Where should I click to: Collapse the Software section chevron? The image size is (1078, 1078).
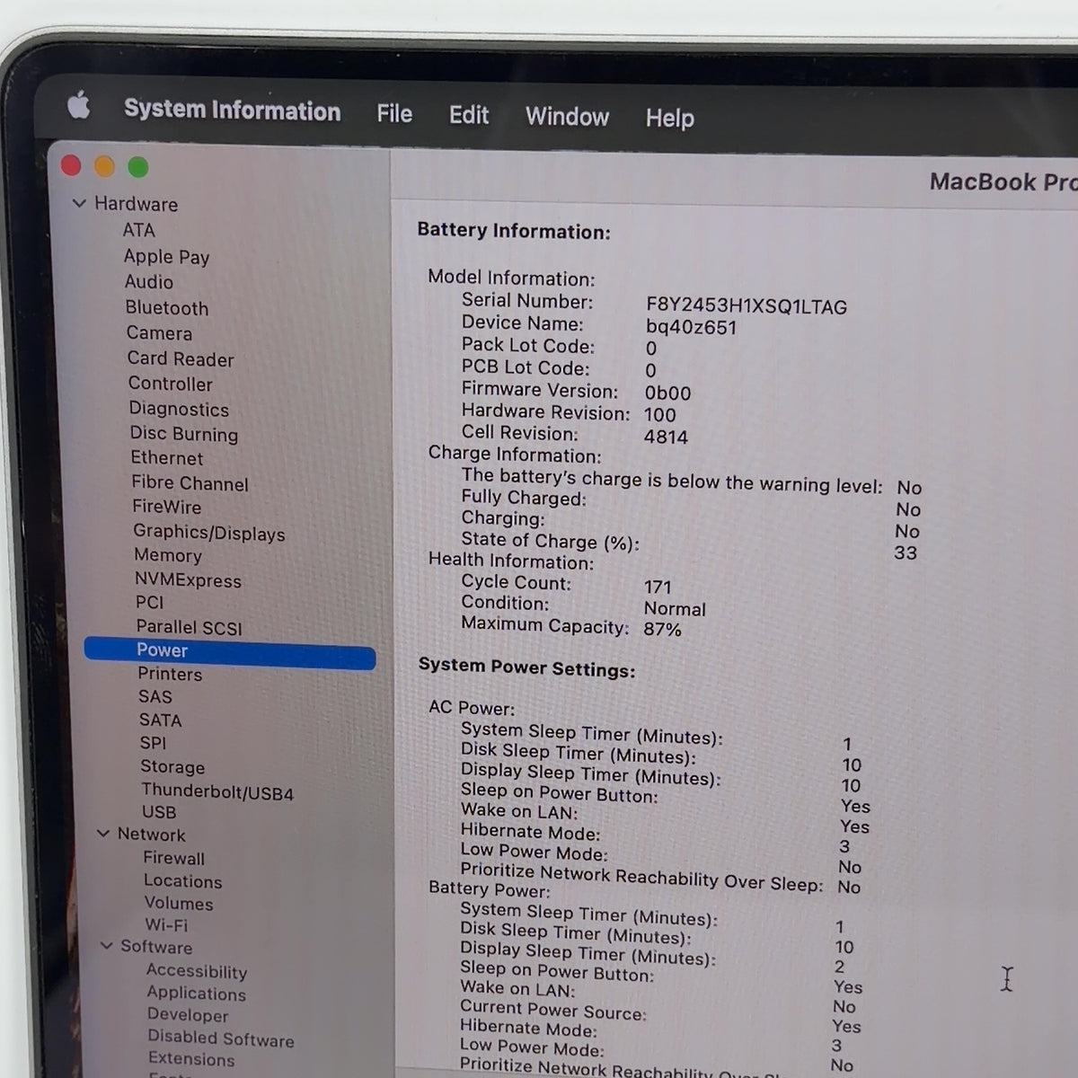106,946
